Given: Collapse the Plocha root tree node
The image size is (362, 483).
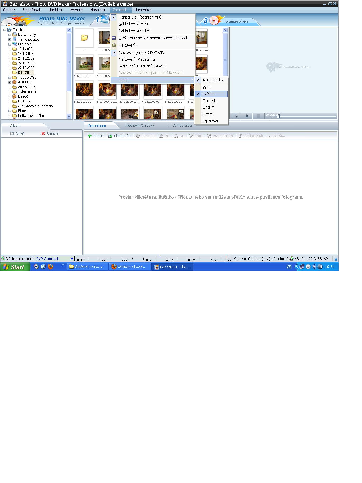Looking at the screenshot, I should (5, 30).
